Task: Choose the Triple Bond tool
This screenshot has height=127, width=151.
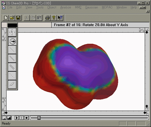Action: point(12,67)
